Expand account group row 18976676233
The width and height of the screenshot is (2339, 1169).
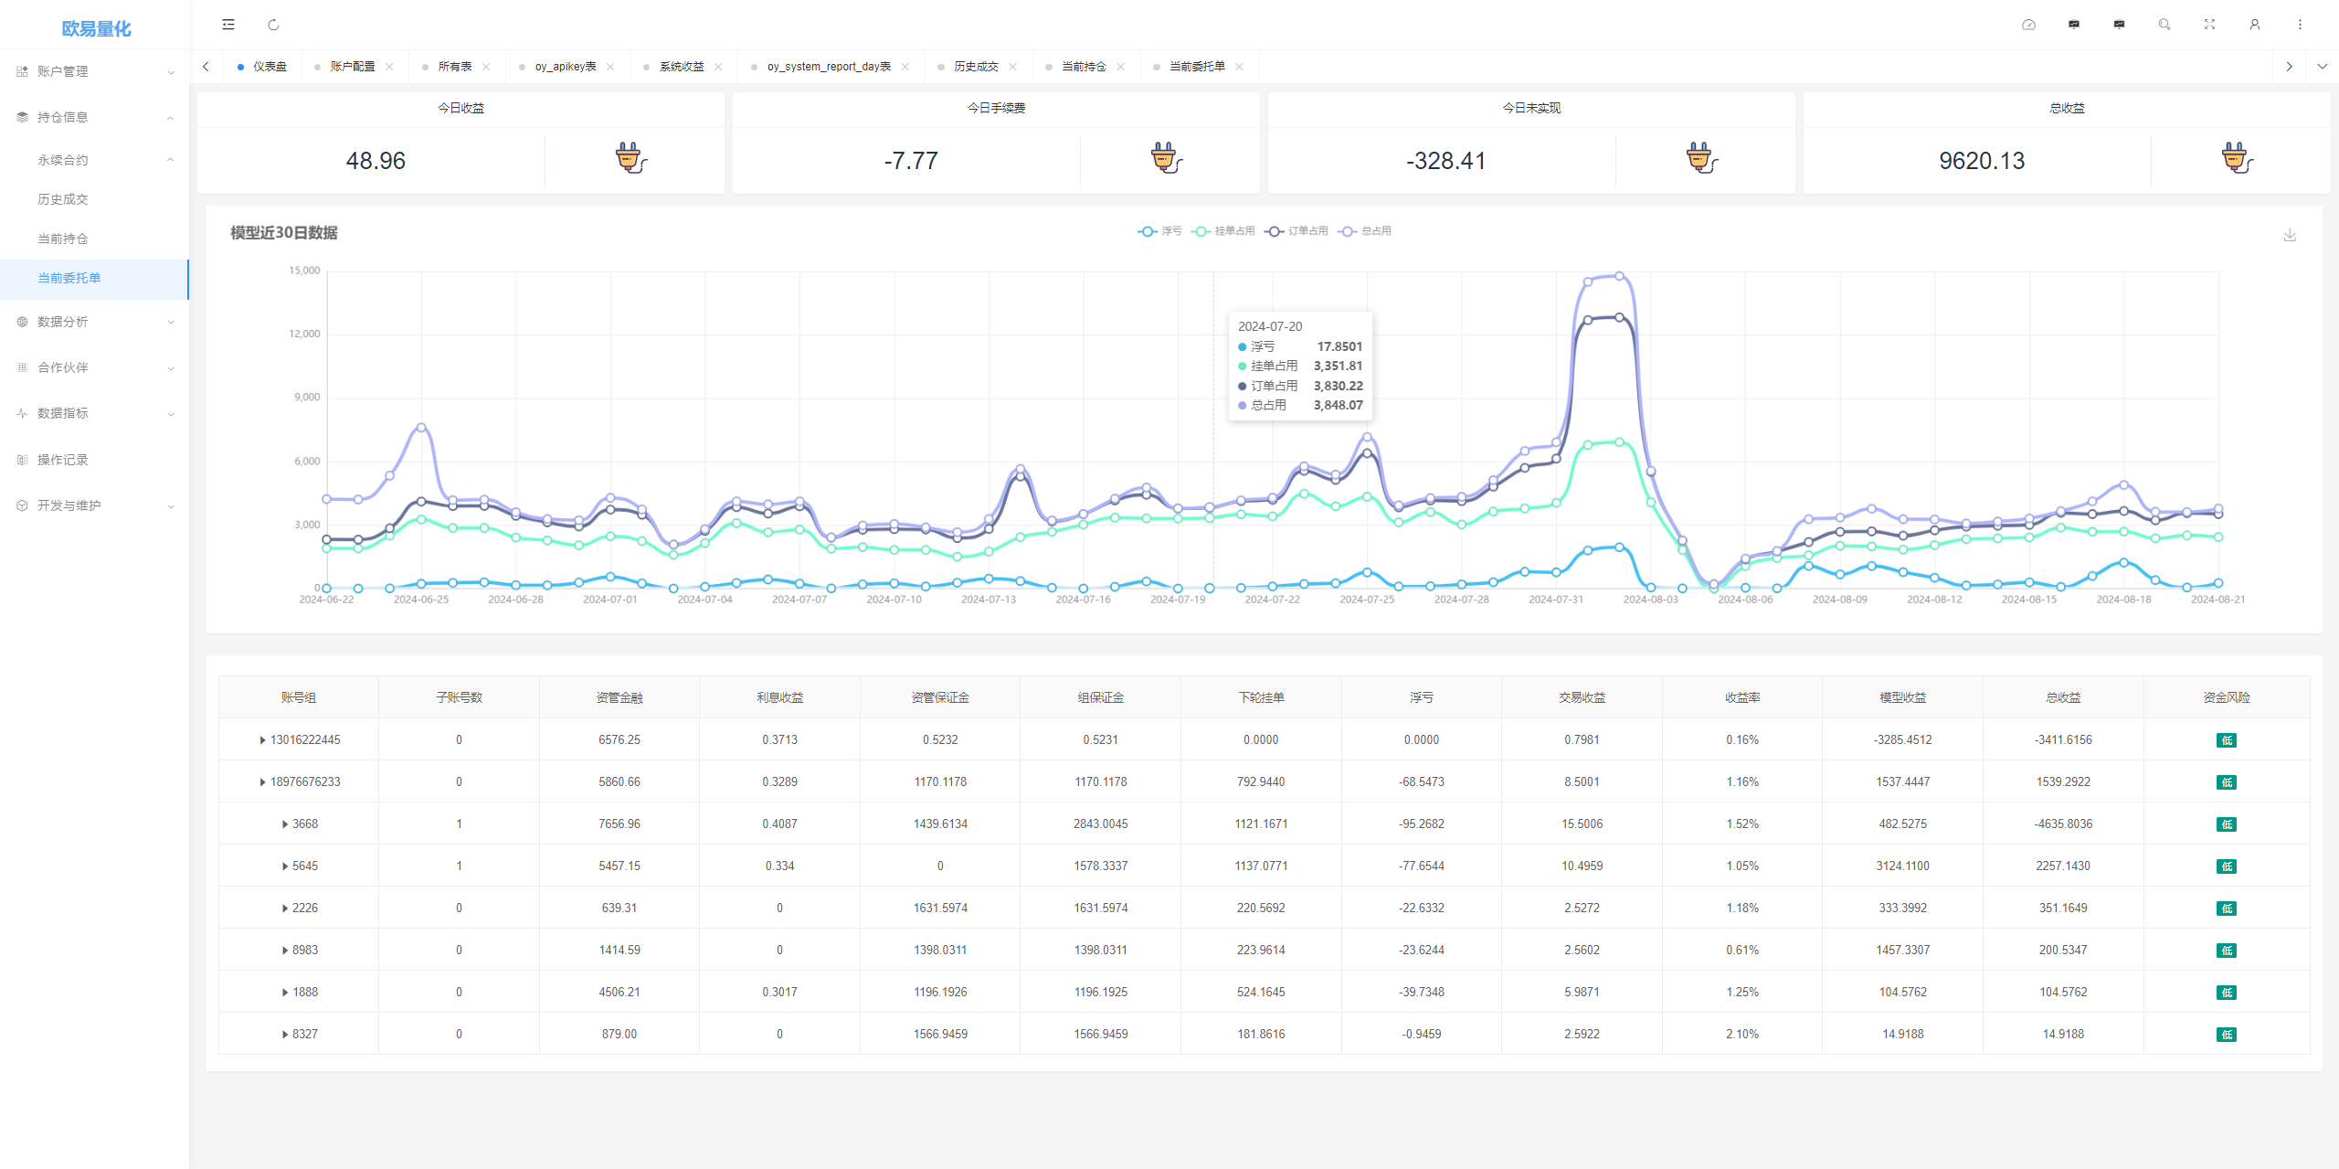pos(262,782)
